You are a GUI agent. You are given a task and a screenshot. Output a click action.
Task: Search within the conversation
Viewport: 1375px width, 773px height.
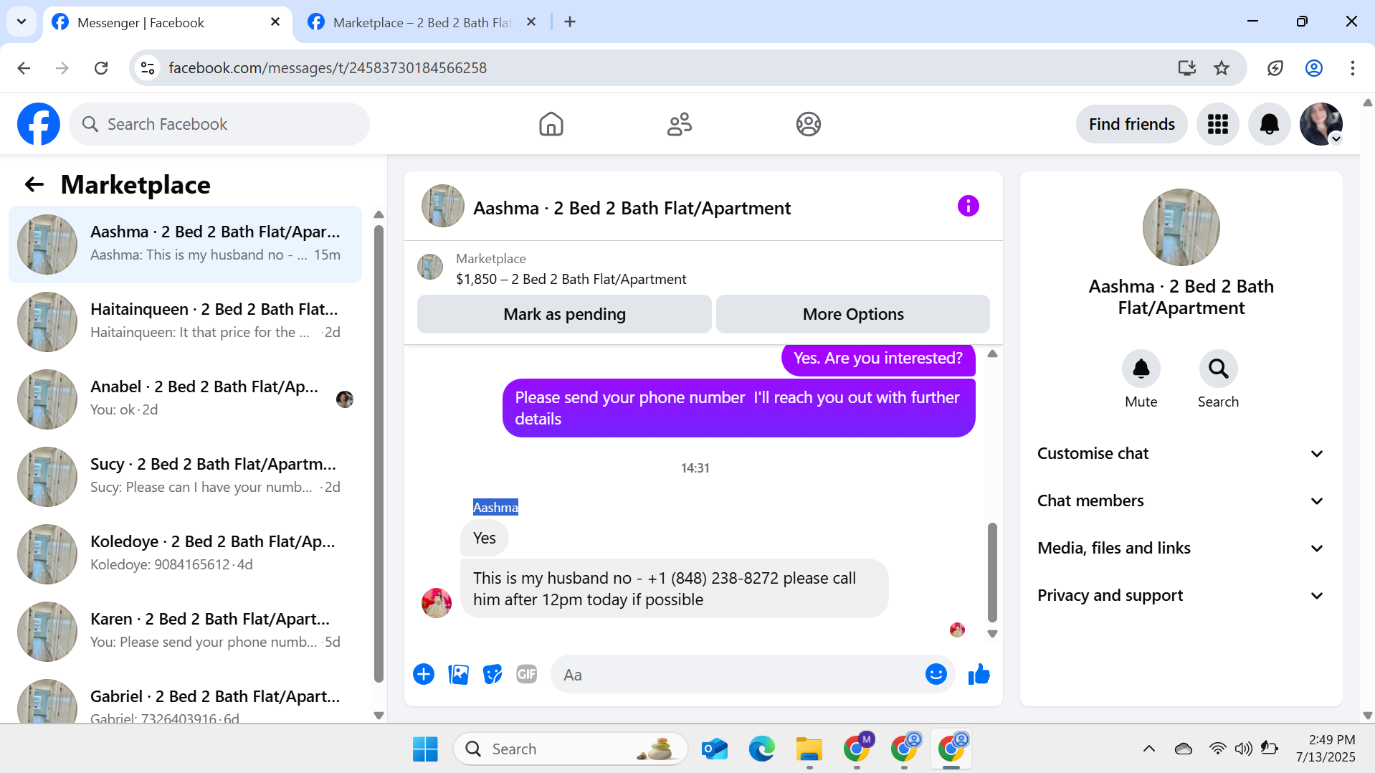(x=1218, y=369)
